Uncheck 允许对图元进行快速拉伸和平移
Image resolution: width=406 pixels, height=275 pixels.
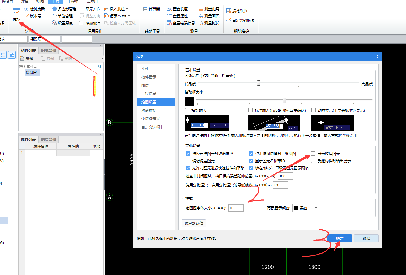click(188, 168)
